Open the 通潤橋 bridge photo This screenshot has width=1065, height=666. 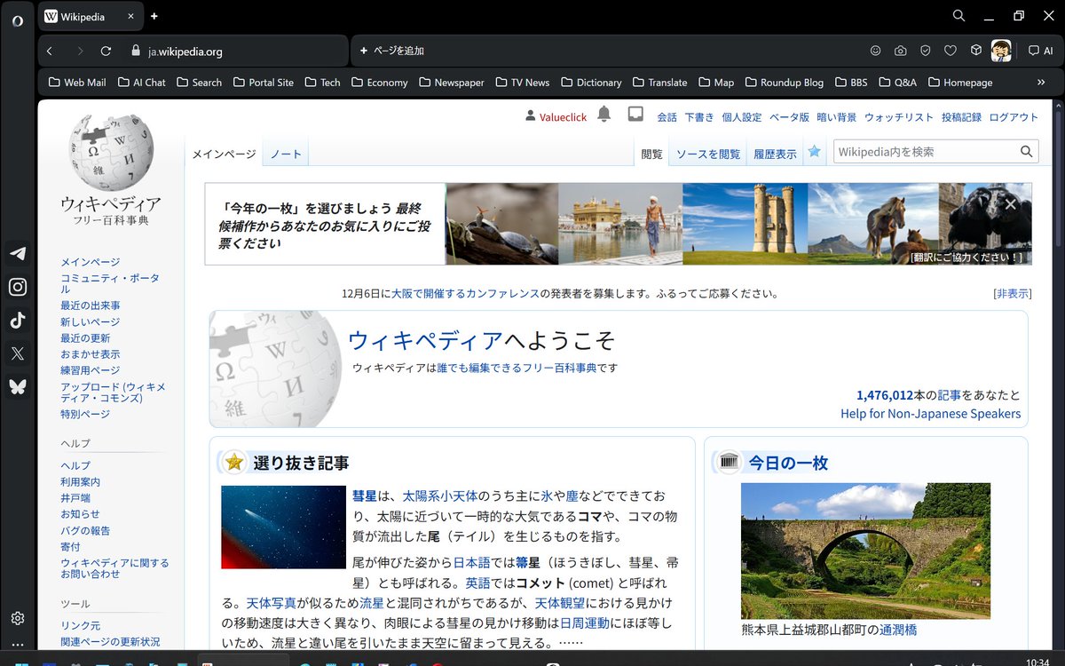click(x=865, y=551)
